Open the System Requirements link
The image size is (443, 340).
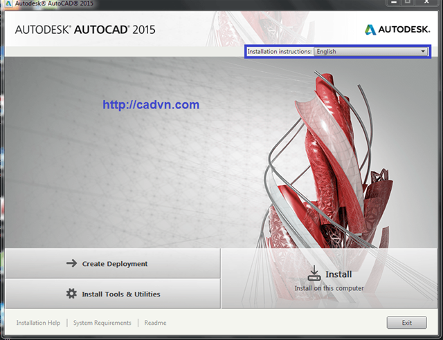click(x=102, y=323)
